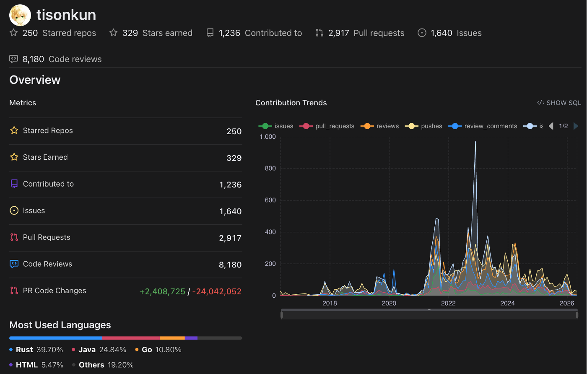Image resolution: width=587 pixels, height=374 pixels.
Task: Click the star icon beside Starred repos header
Action: (14, 33)
